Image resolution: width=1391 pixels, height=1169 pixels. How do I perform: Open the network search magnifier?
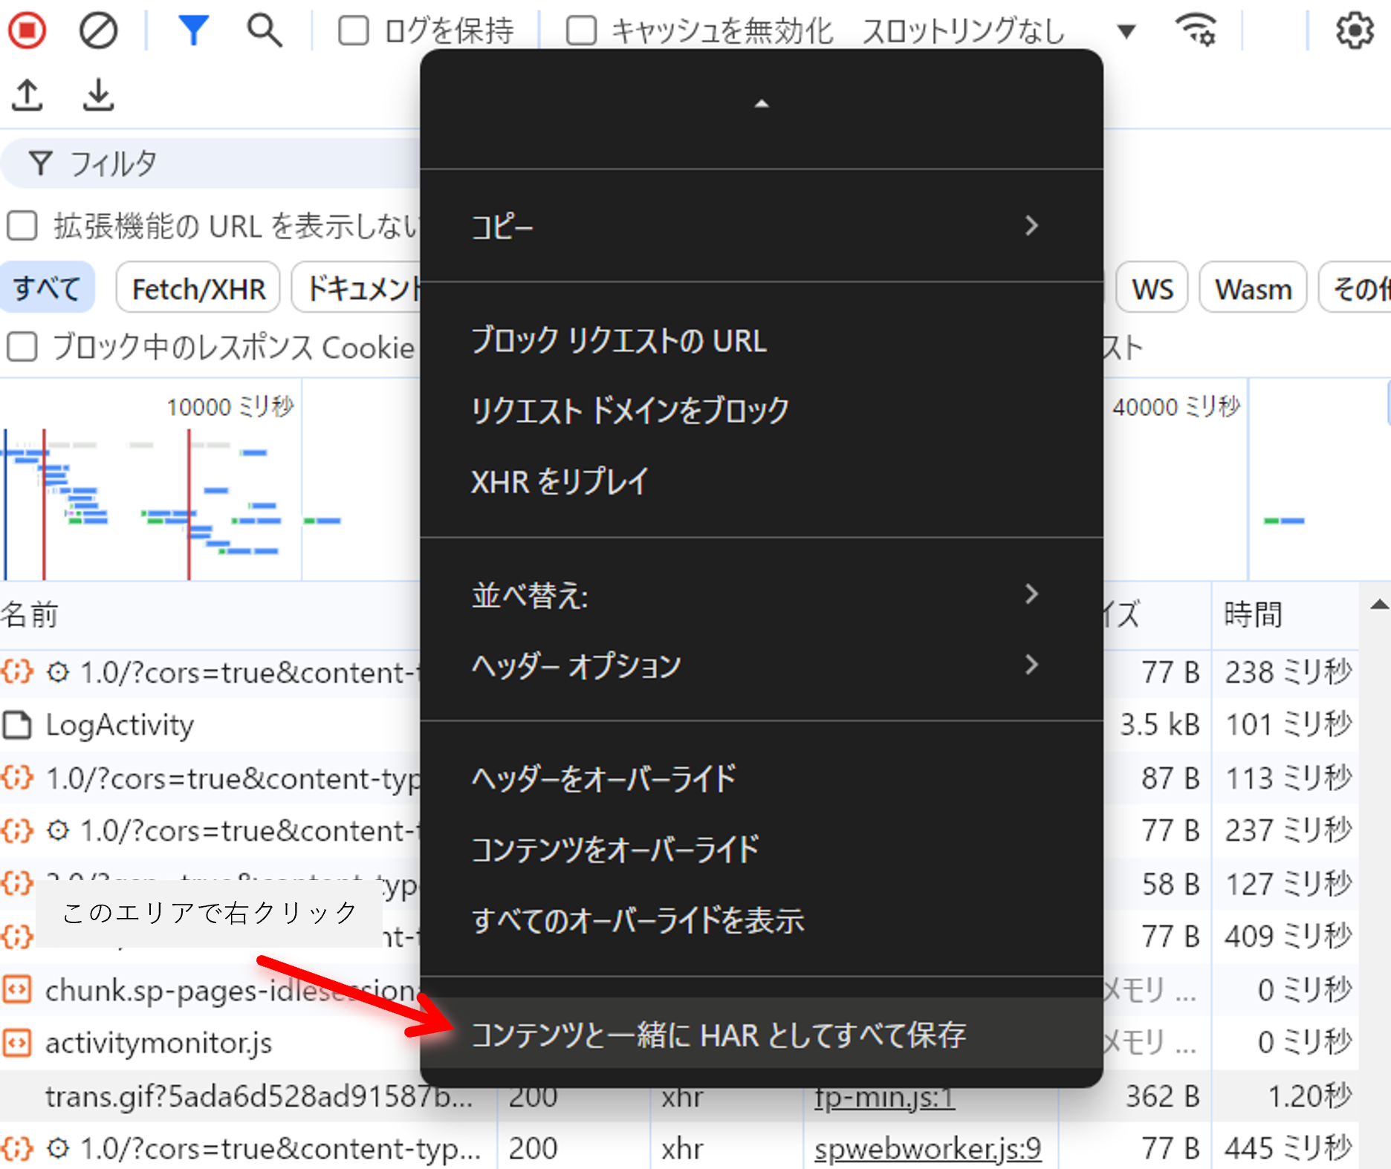265,30
